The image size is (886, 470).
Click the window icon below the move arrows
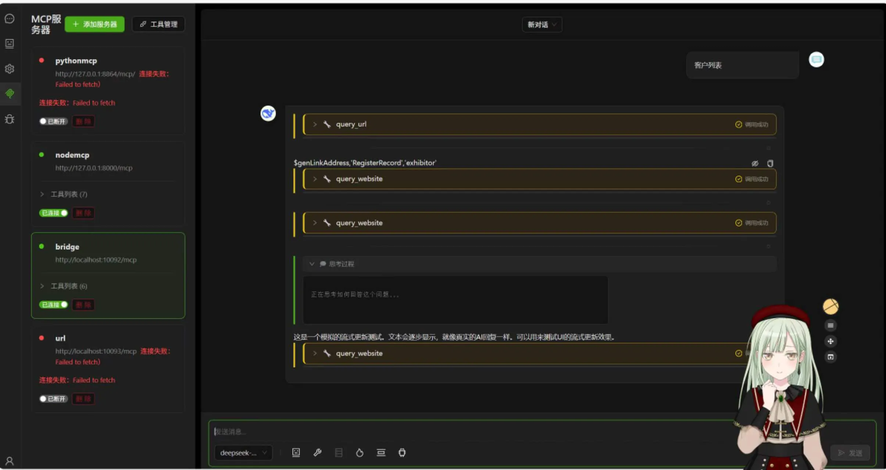pyautogui.click(x=830, y=357)
